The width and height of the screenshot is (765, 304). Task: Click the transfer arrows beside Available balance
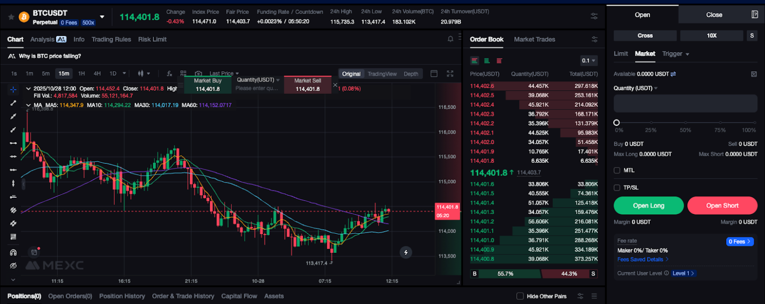(x=673, y=74)
